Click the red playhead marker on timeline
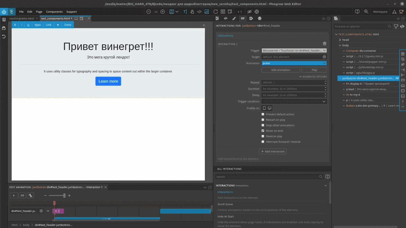Viewport: 406px width, 228px height. (54, 203)
